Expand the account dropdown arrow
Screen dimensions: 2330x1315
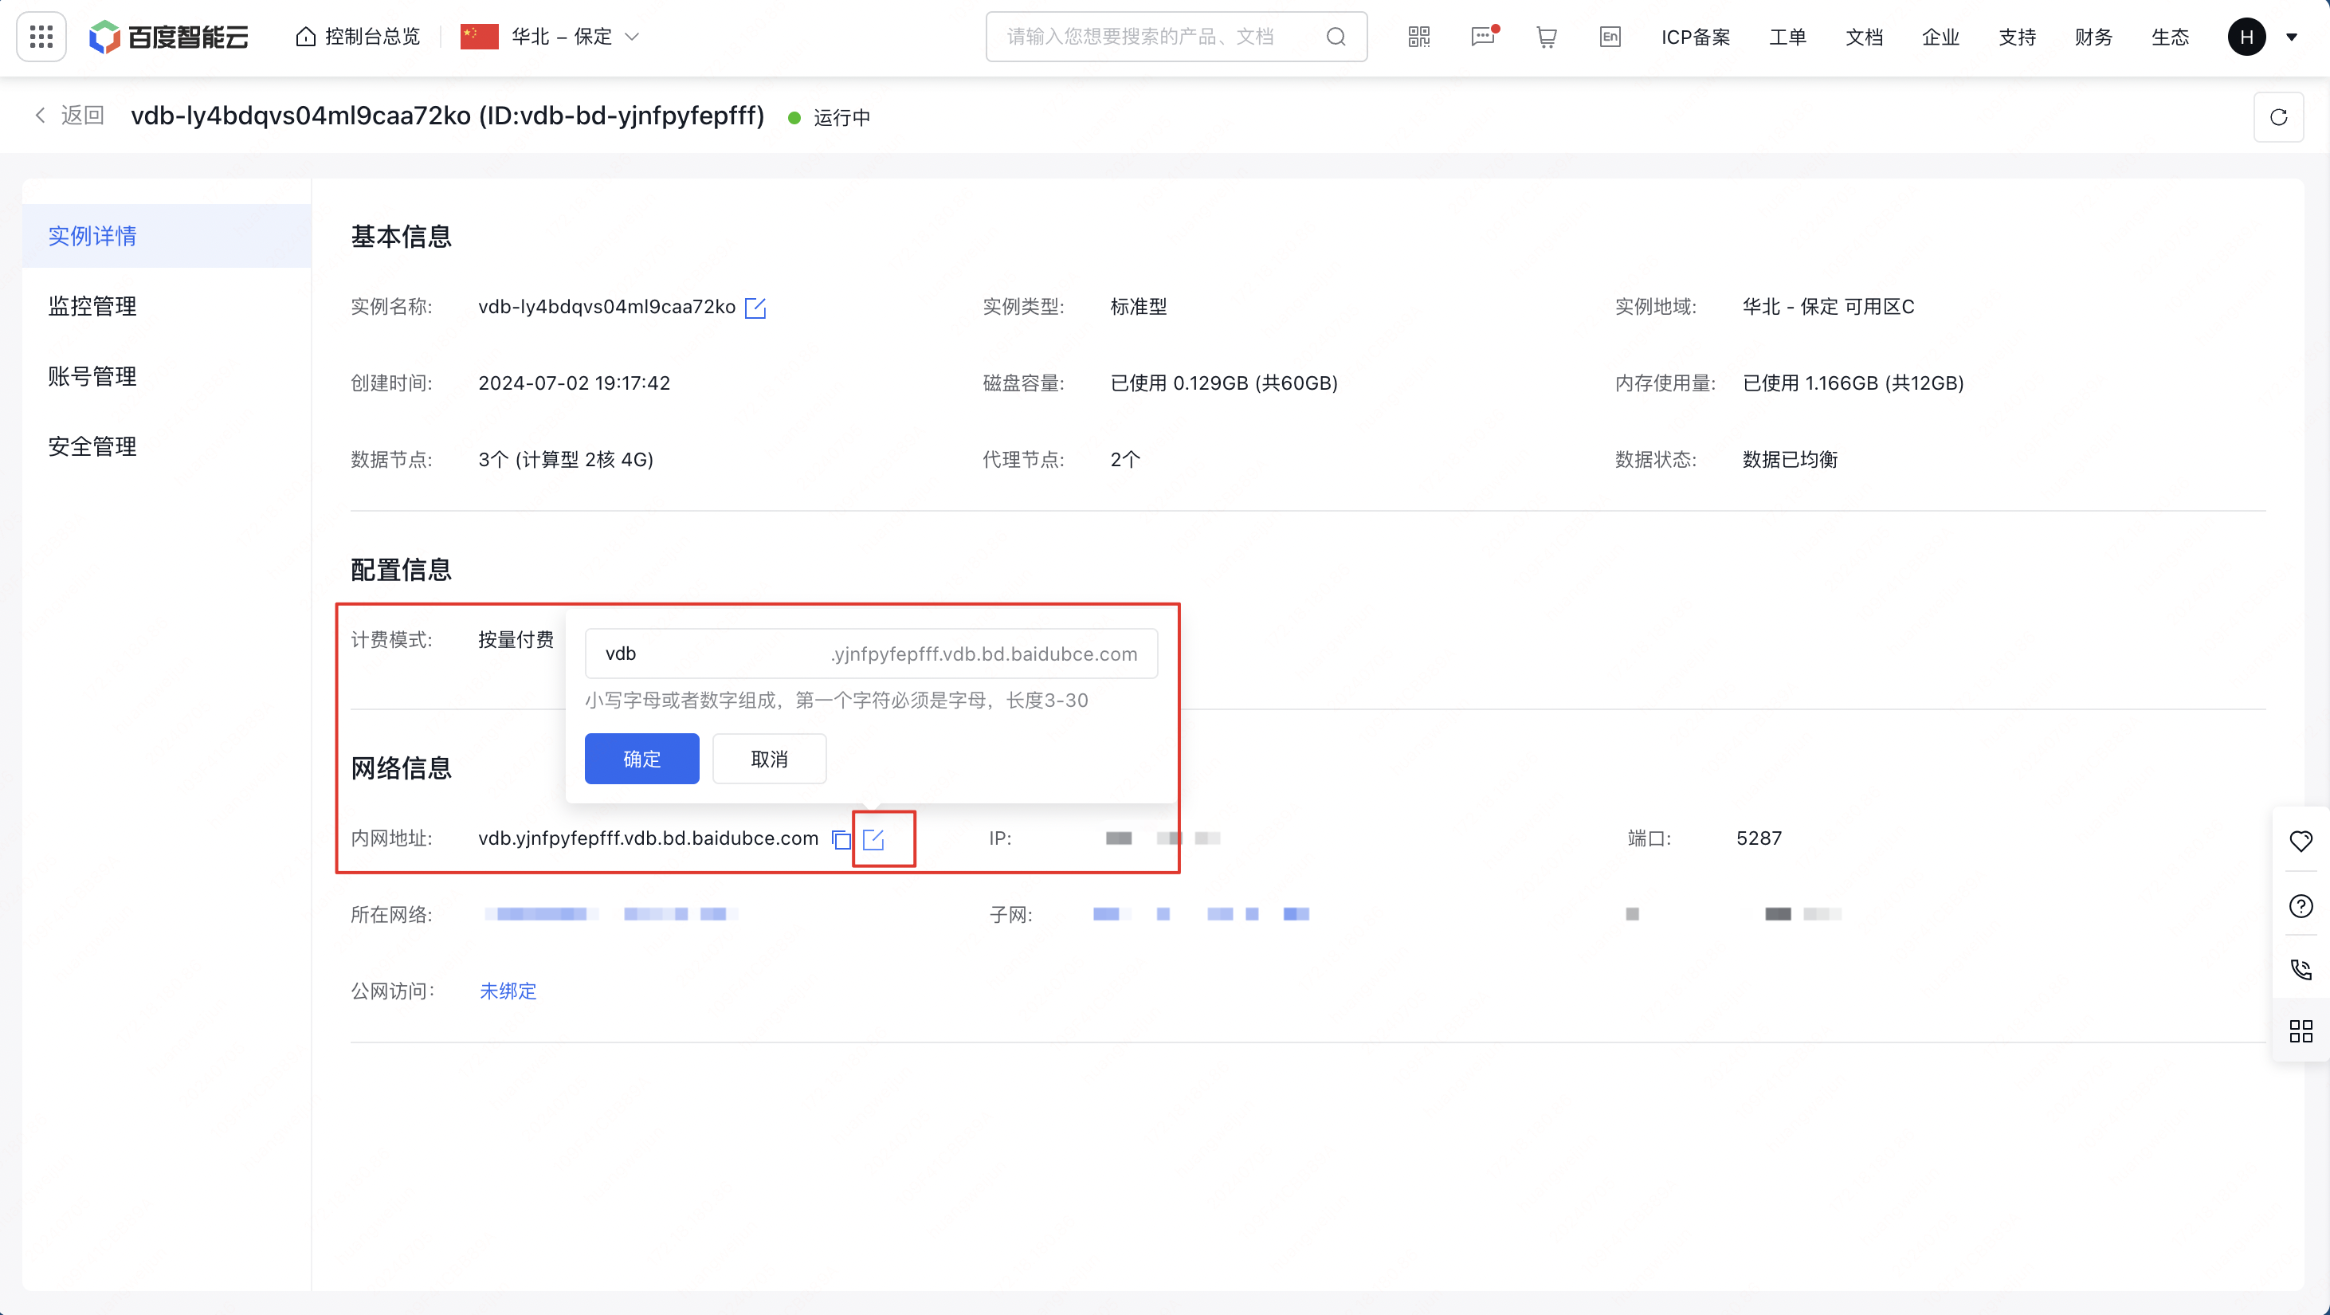2292,37
